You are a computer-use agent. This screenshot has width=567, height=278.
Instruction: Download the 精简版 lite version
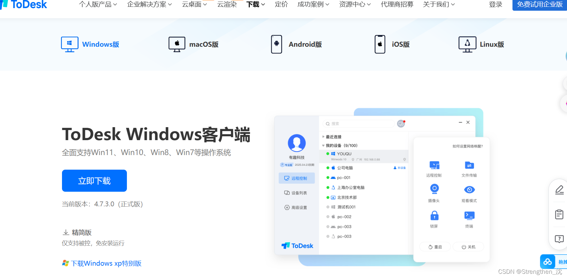click(77, 232)
